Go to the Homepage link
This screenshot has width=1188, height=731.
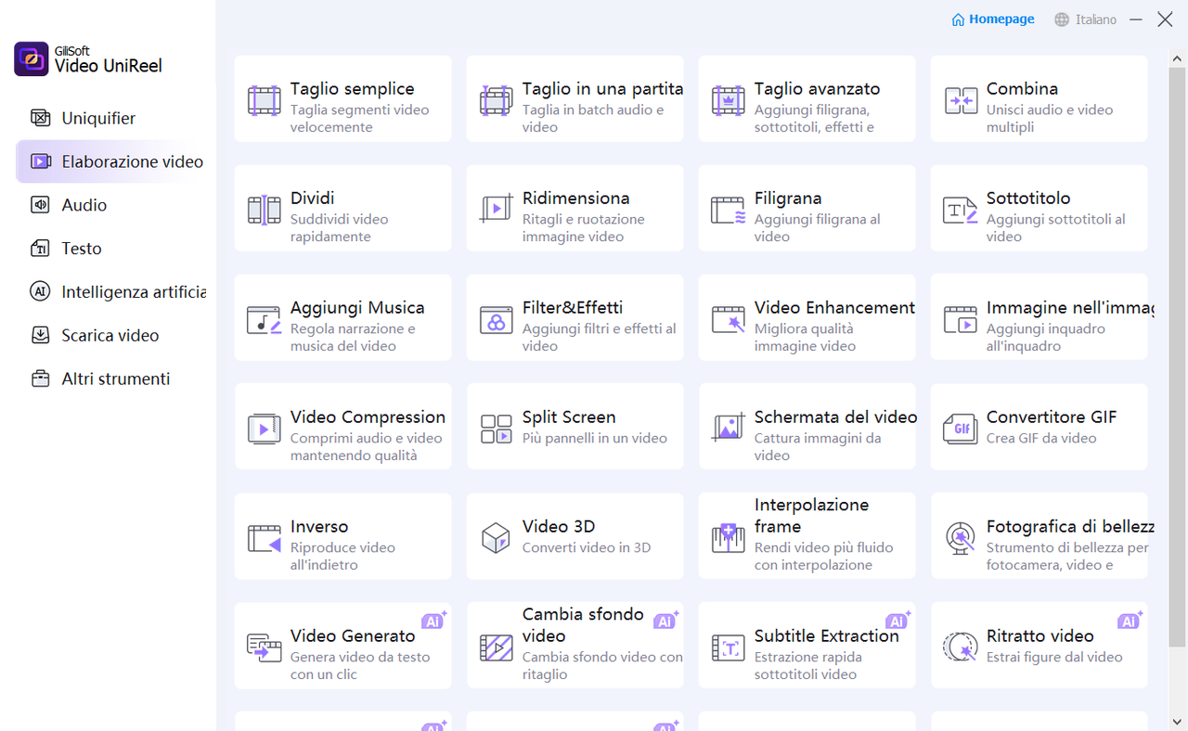[x=992, y=19]
